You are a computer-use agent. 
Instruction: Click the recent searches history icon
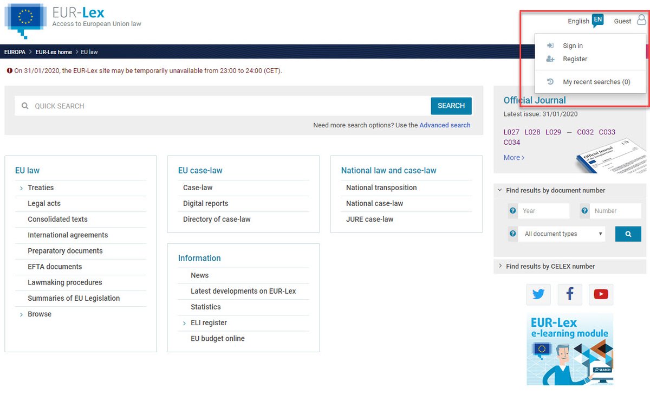coord(550,81)
